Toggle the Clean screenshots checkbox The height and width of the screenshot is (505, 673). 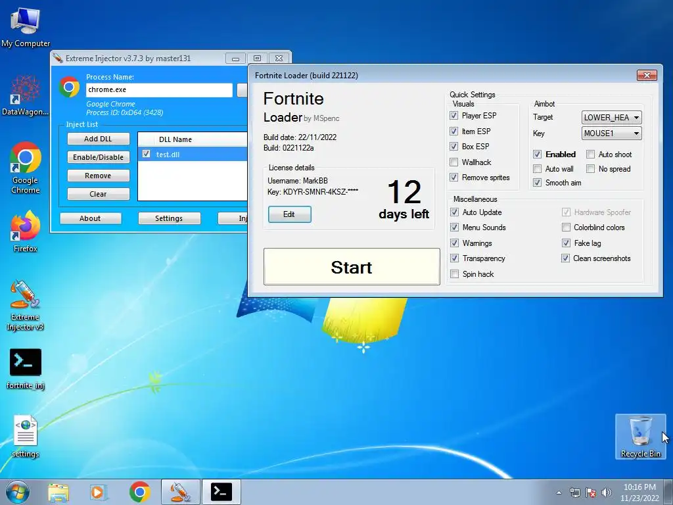pos(566,258)
